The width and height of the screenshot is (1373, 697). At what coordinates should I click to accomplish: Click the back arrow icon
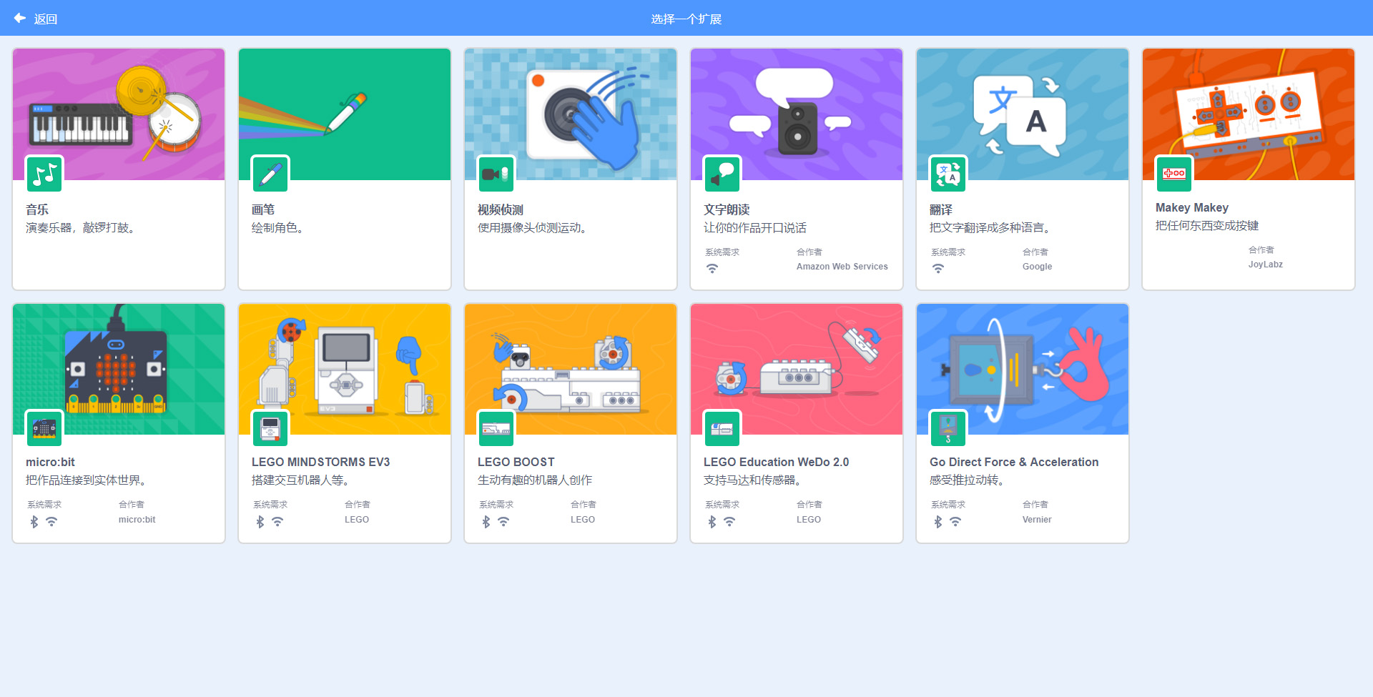(x=19, y=18)
